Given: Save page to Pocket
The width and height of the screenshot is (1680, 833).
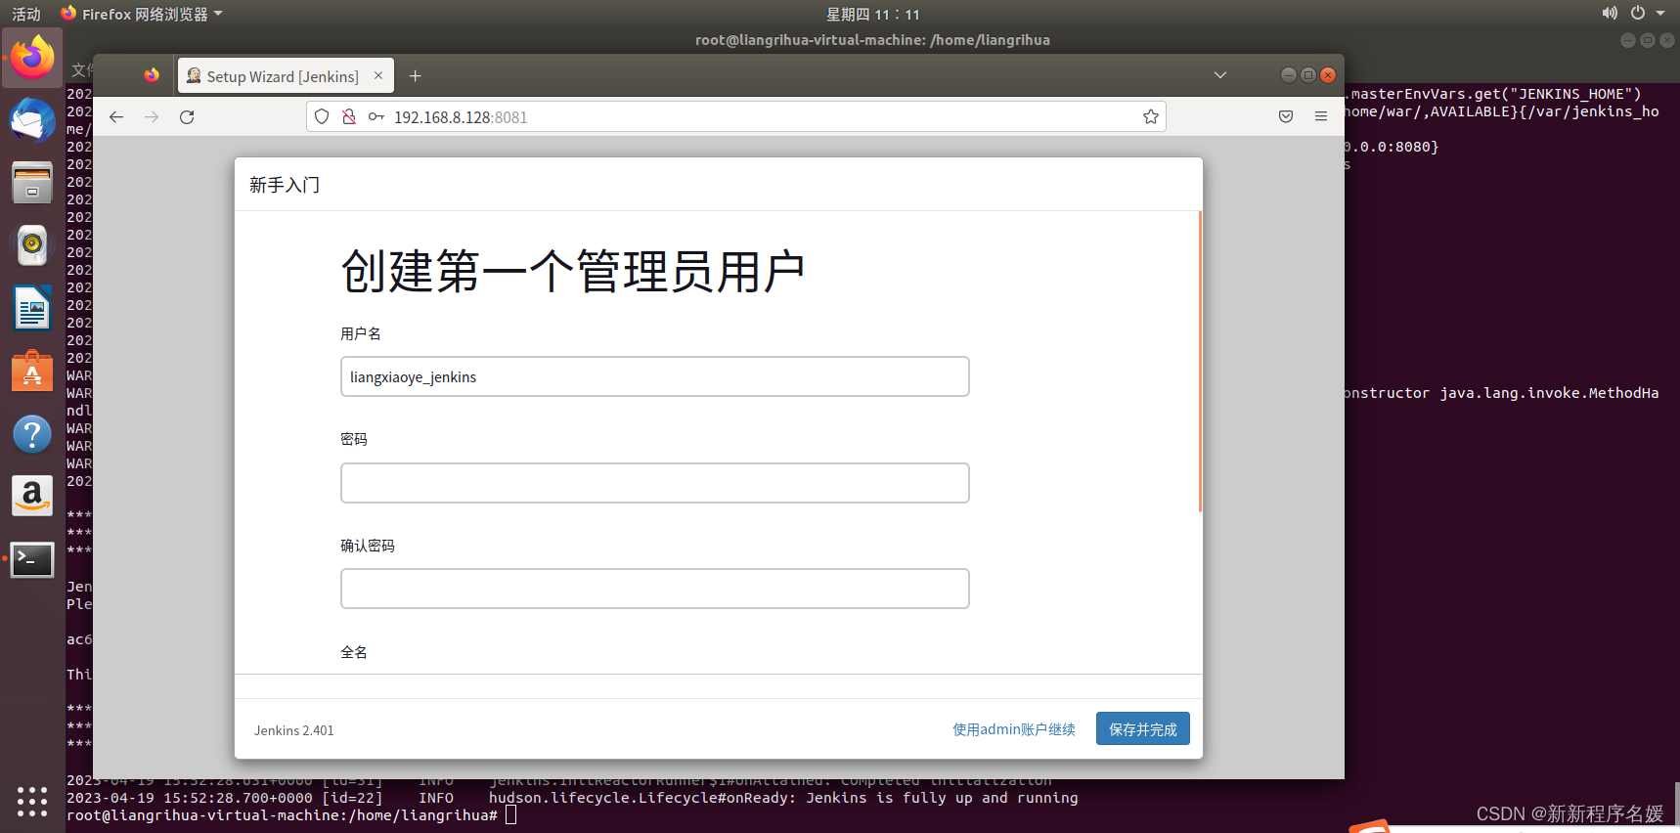Looking at the screenshot, I should click(x=1286, y=117).
